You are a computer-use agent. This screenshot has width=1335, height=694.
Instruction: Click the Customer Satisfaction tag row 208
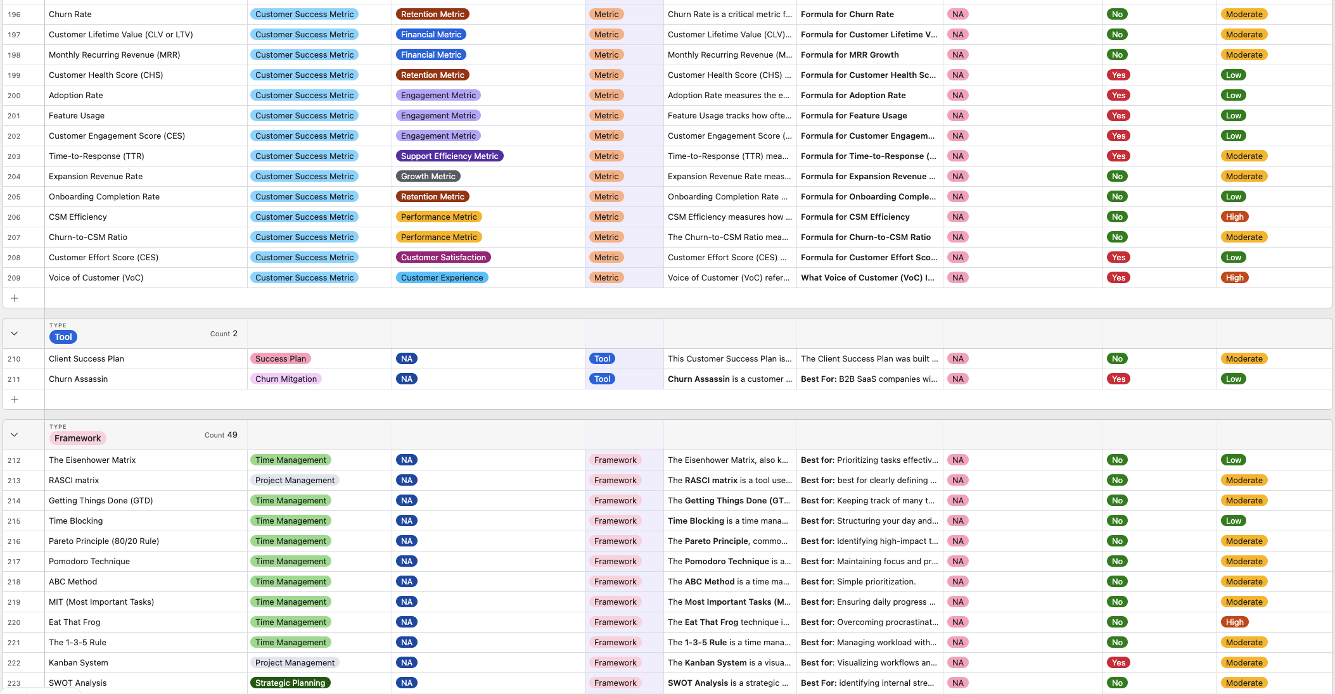pos(442,257)
